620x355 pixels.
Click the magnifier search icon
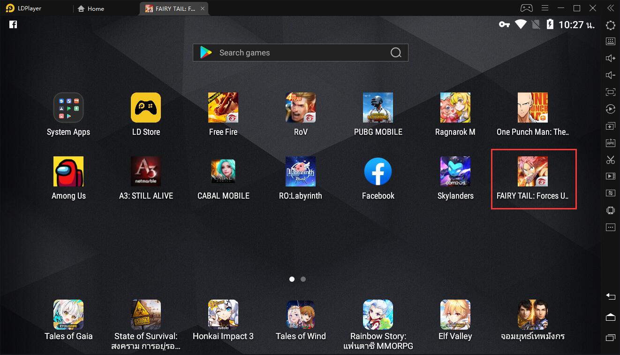tap(396, 53)
